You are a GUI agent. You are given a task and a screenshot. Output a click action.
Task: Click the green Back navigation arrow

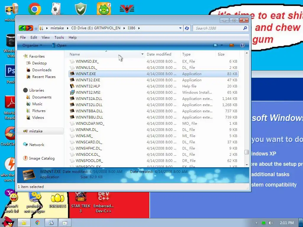22,28
